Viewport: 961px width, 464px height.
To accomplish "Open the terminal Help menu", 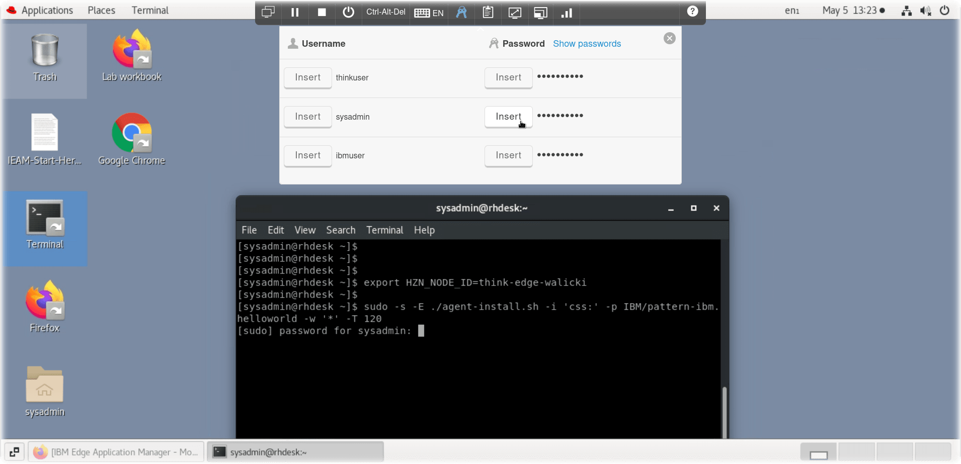I will [x=424, y=230].
